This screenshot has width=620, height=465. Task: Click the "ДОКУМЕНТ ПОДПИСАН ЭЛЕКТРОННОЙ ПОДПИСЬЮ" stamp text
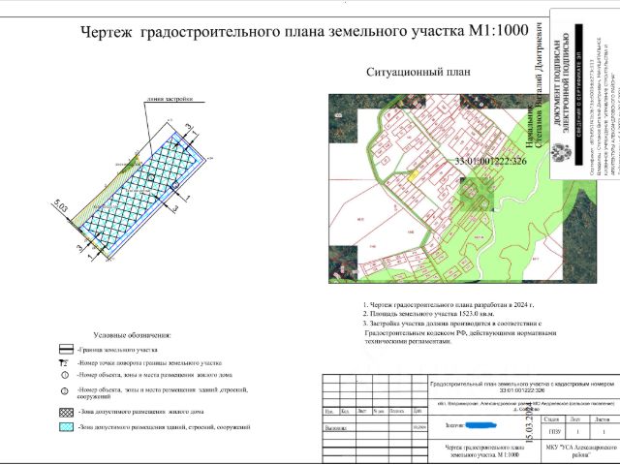[x=562, y=82]
